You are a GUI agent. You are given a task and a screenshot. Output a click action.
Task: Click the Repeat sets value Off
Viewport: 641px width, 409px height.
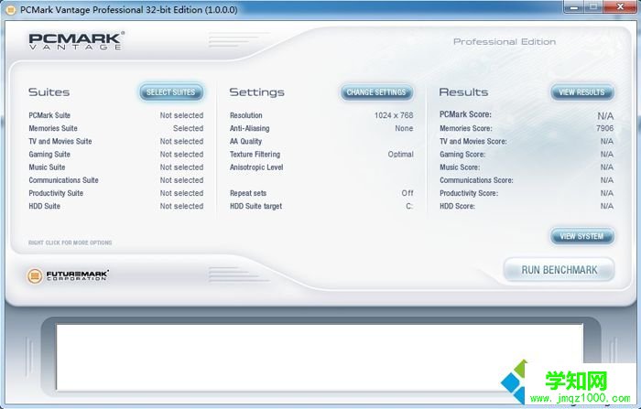(407, 193)
